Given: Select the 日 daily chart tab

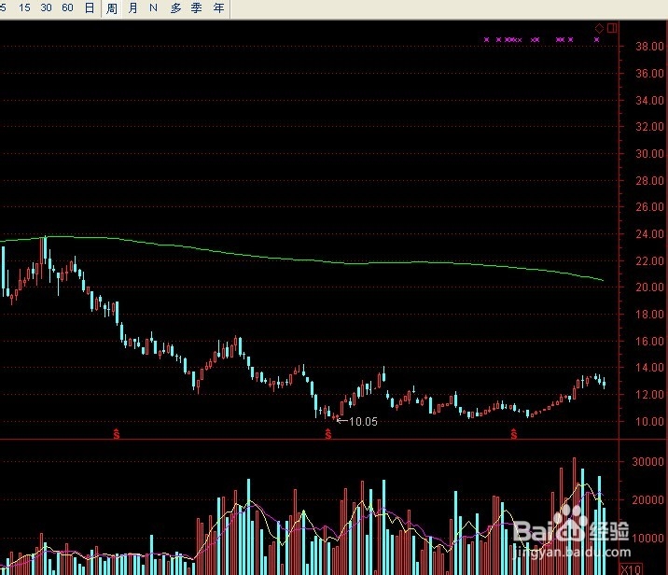Looking at the screenshot, I should click(90, 7).
